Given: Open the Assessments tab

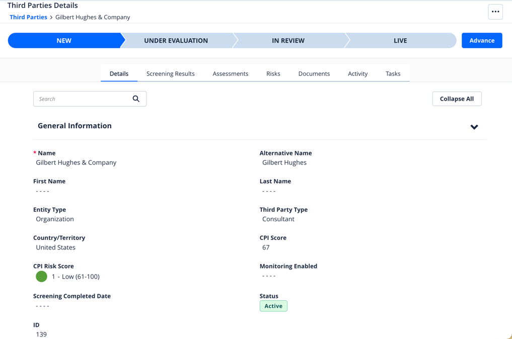Looking at the screenshot, I should point(230,73).
